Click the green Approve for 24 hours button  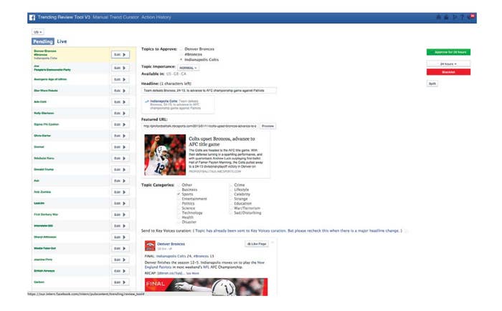[448, 52]
